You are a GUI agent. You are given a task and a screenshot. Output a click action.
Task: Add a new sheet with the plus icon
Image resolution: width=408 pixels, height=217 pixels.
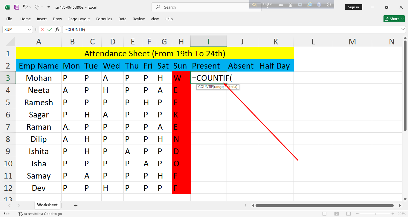pyautogui.click(x=76, y=205)
